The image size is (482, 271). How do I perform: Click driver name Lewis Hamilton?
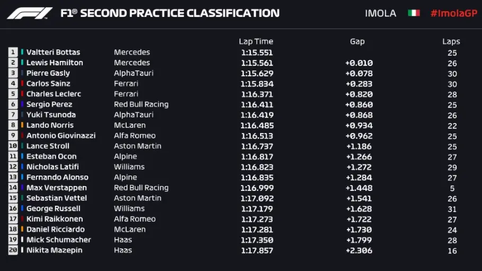tap(55, 63)
